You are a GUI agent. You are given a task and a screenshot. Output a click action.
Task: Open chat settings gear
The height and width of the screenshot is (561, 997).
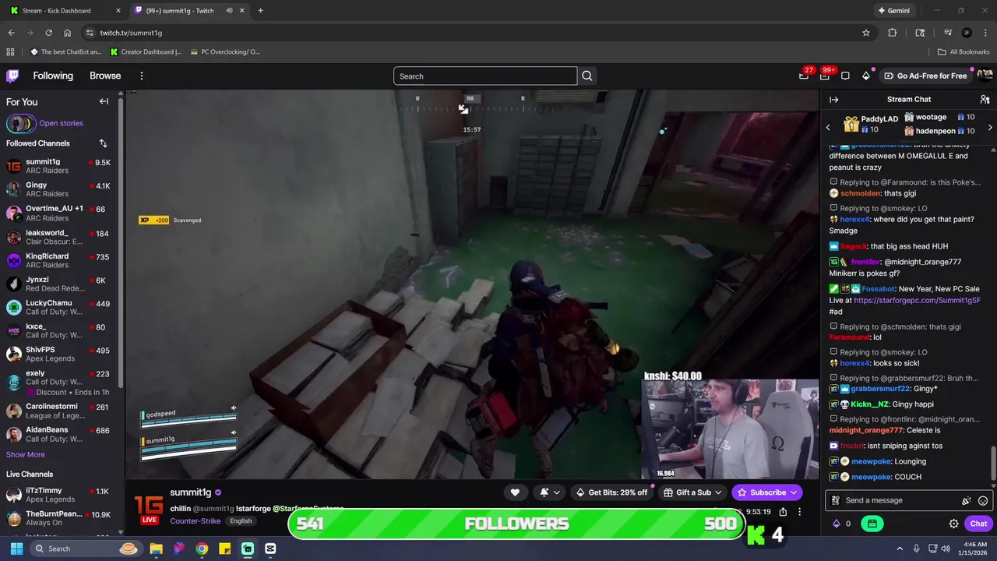coord(953,524)
